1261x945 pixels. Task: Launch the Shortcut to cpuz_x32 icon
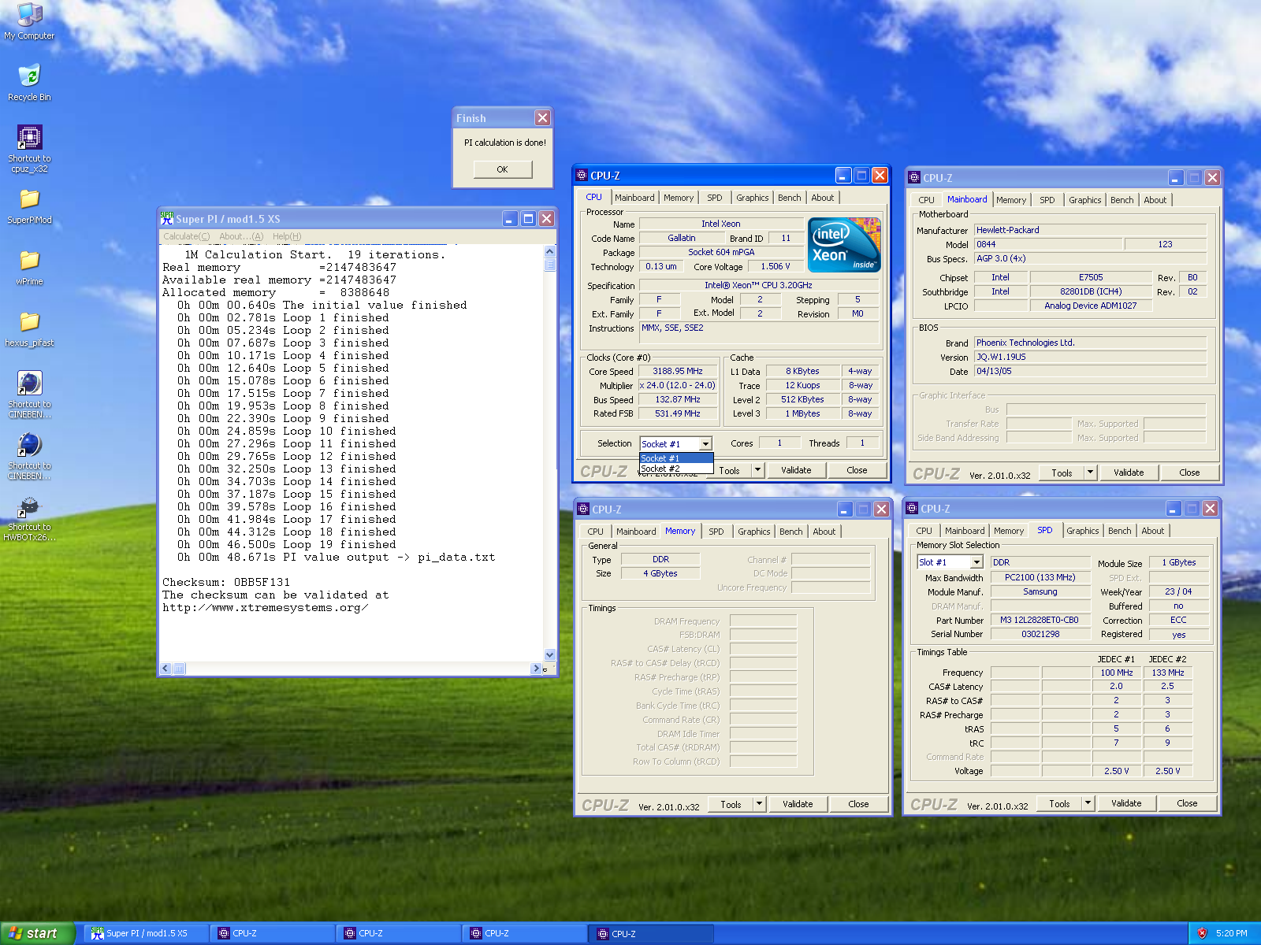(29, 137)
